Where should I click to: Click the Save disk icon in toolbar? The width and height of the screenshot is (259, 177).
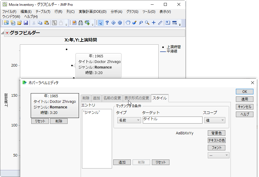26,23
